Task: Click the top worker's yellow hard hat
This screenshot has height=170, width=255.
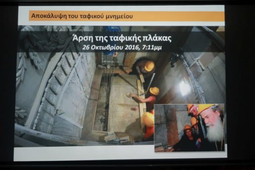Action: tap(149, 66)
